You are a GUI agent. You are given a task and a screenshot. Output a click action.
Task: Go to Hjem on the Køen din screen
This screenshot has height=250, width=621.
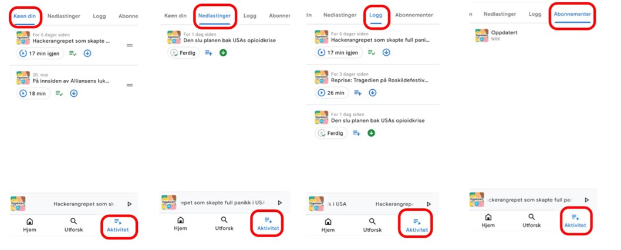(x=29, y=225)
